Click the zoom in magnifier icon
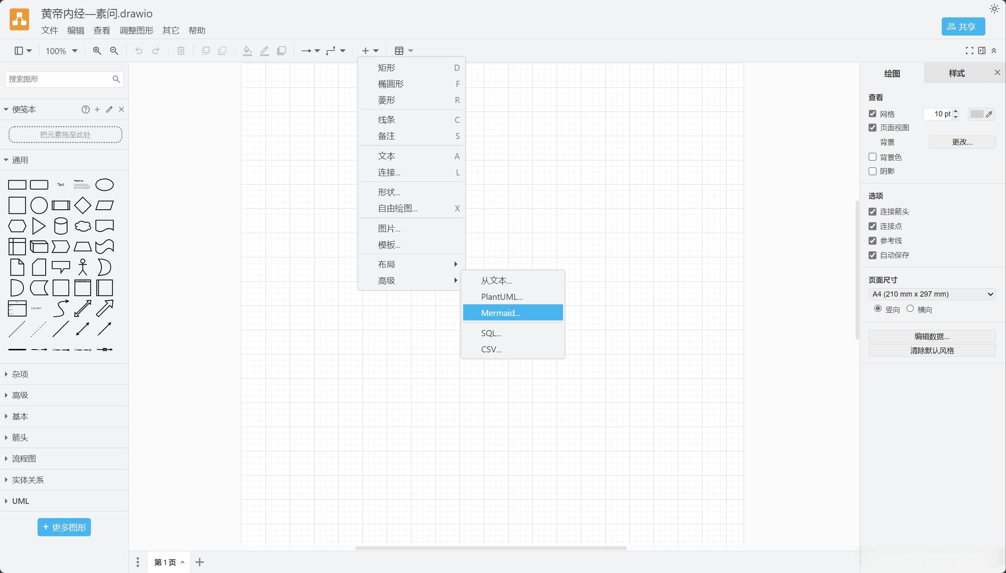The width and height of the screenshot is (1006, 573). click(97, 51)
